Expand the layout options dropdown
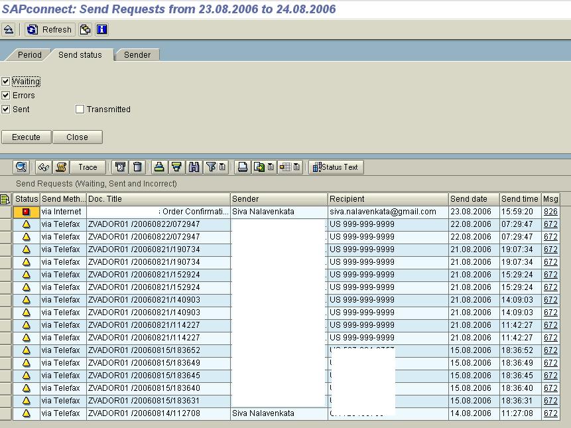This screenshot has height=428, width=571. pos(296,167)
